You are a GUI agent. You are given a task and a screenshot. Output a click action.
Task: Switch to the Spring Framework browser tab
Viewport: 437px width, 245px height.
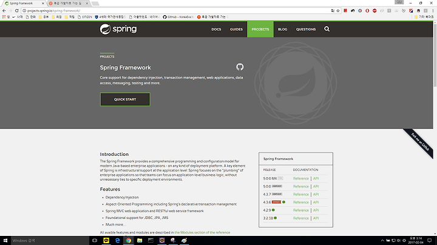click(x=24, y=4)
